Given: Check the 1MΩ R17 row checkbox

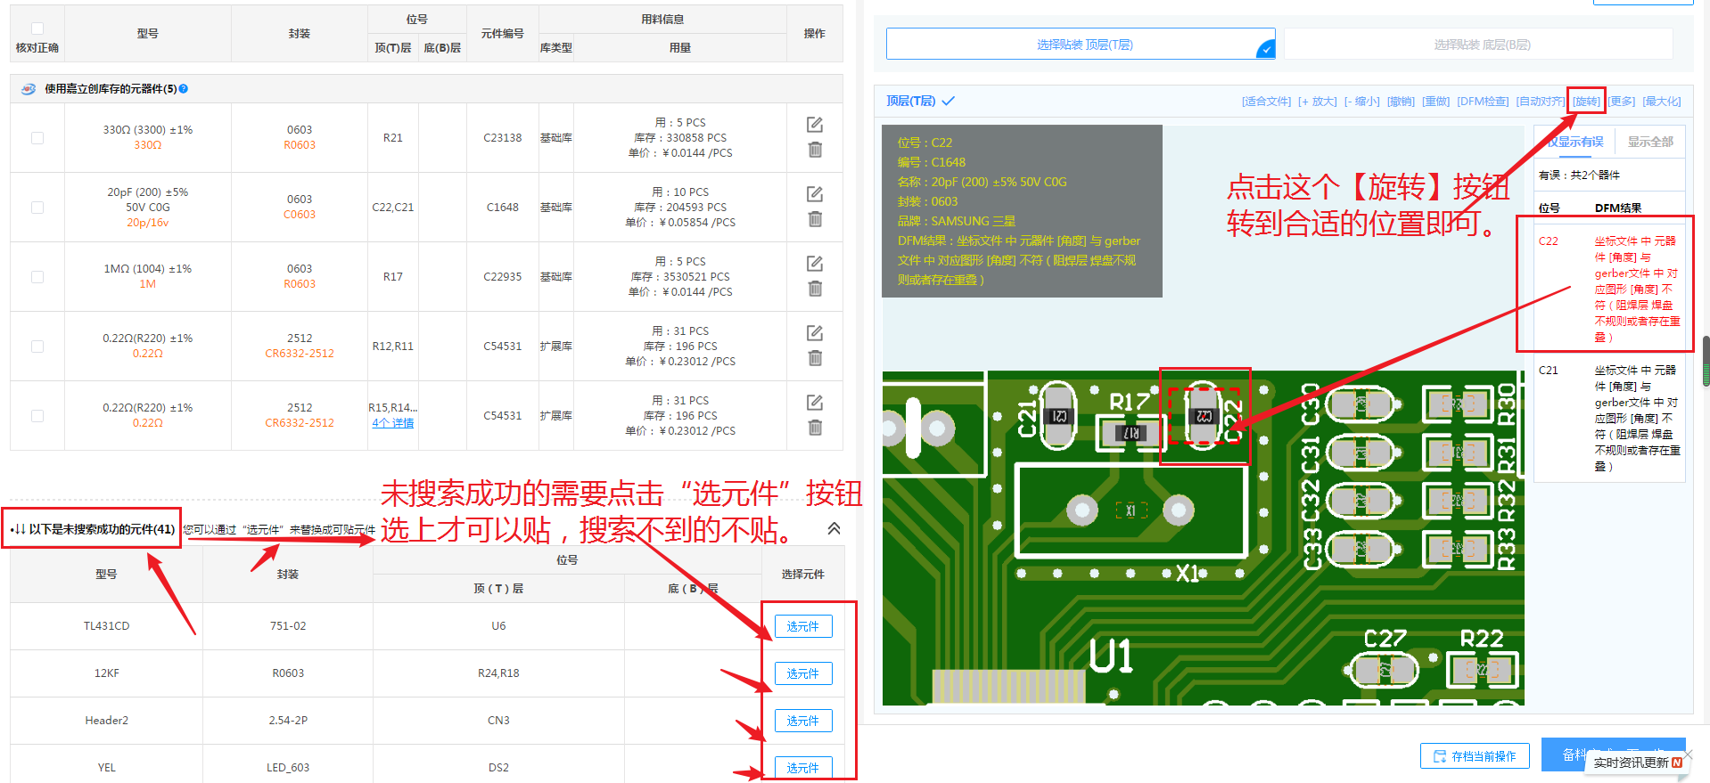Looking at the screenshot, I should pyautogui.click(x=37, y=277).
